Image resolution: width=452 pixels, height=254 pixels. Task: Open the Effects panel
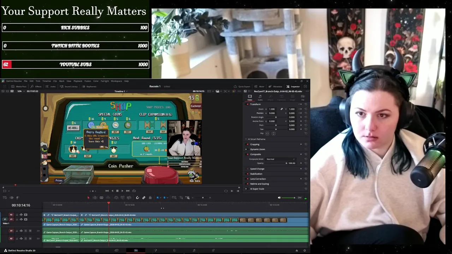(x=36, y=86)
